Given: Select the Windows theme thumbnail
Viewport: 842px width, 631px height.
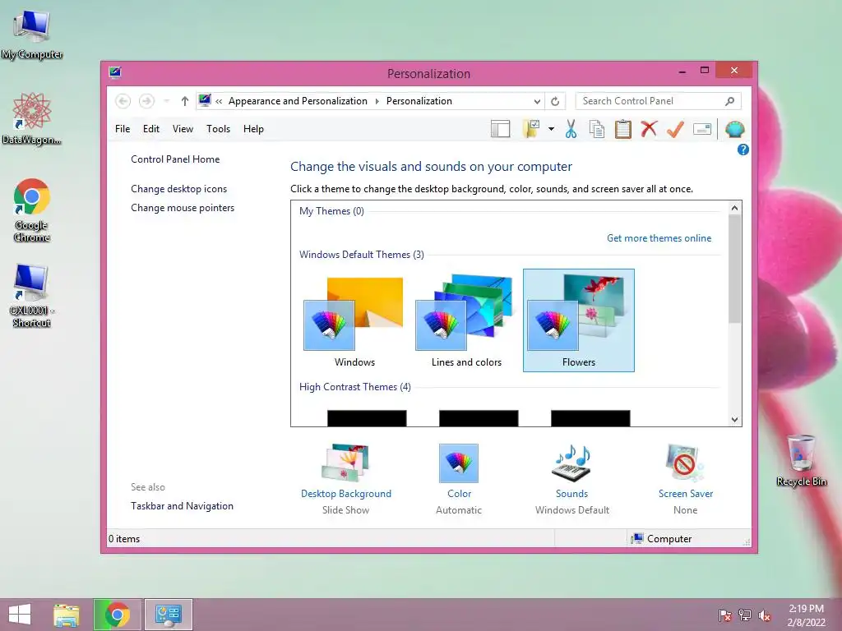Looking at the screenshot, I should (354, 320).
